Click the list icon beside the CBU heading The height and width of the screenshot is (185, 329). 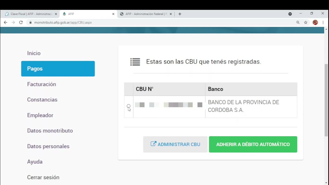[x=135, y=62]
